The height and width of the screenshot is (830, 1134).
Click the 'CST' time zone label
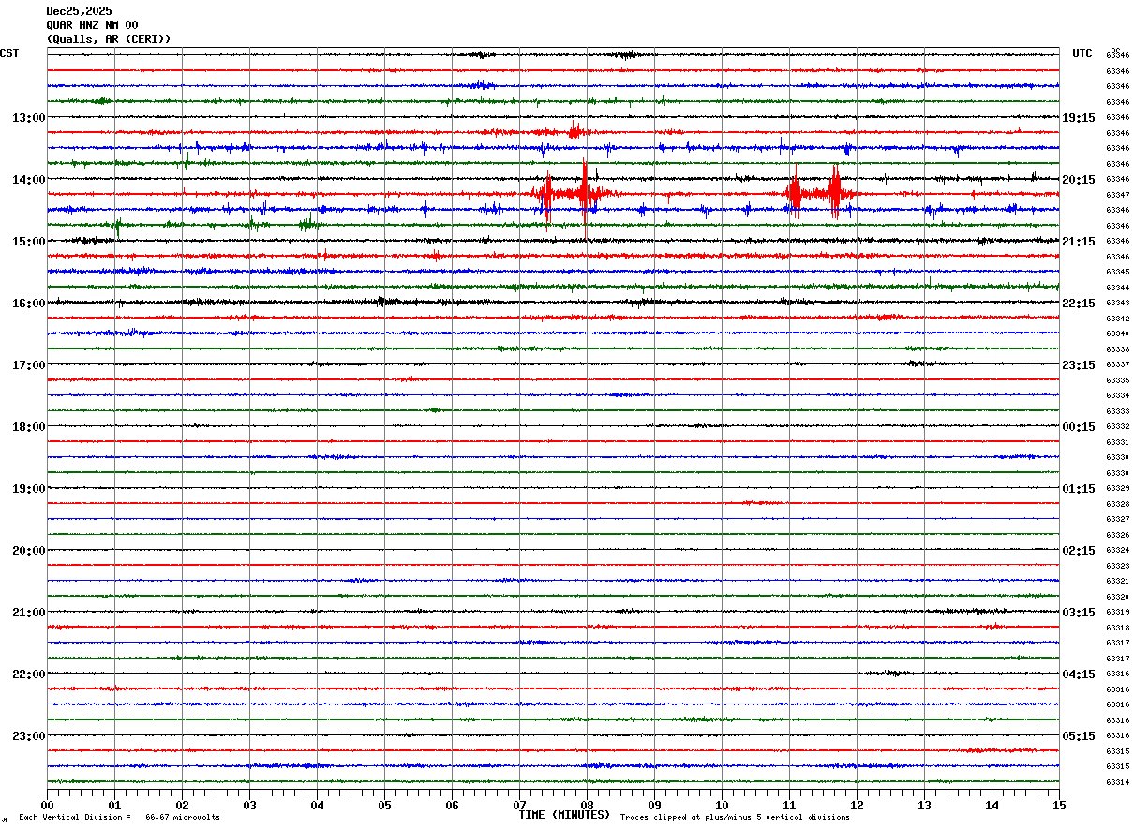pyautogui.click(x=9, y=53)
